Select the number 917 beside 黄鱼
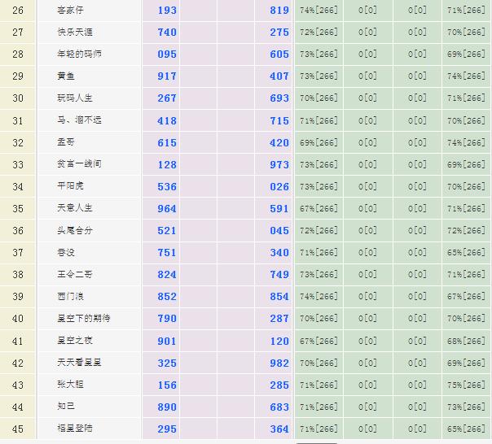This screenshot has height=444, width=492. click(x=166, y=76)
